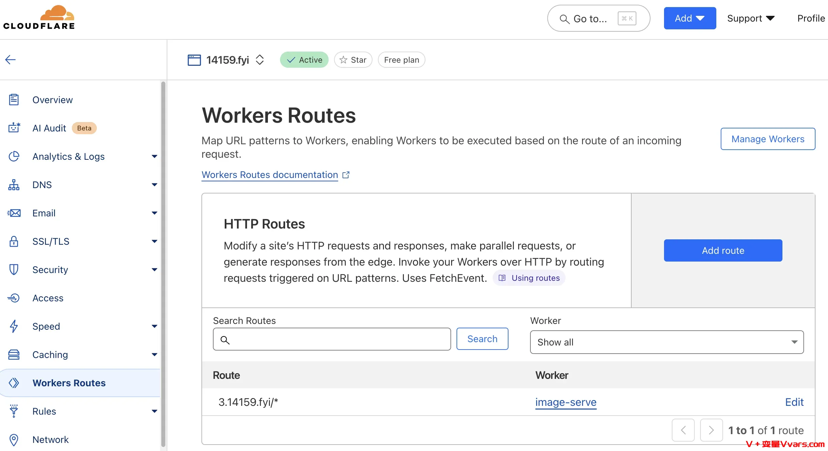Click the route text 3.14159.fyi/*
The image size is (828, 451).
tap(248, 402)
